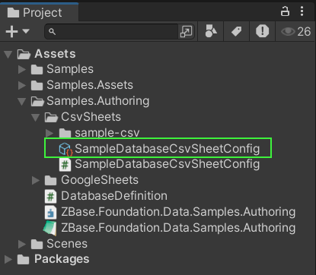Viewport: 316px width, 275px height.
Task: Expand the Scenes folder arrow
Action: point(22,244)
